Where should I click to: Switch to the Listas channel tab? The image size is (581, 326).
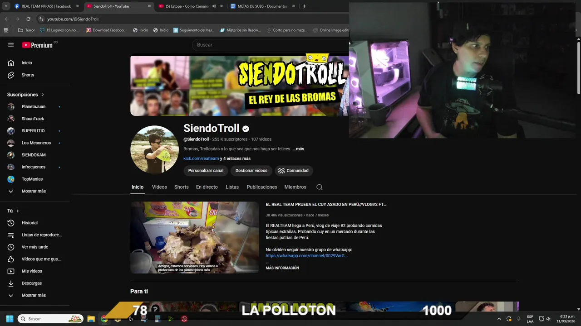232,187
